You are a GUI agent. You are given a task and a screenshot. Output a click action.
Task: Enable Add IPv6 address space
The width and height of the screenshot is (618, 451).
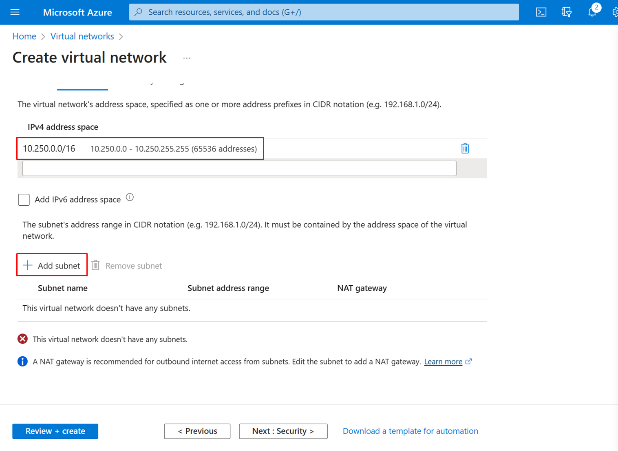[x=24, y=200]
